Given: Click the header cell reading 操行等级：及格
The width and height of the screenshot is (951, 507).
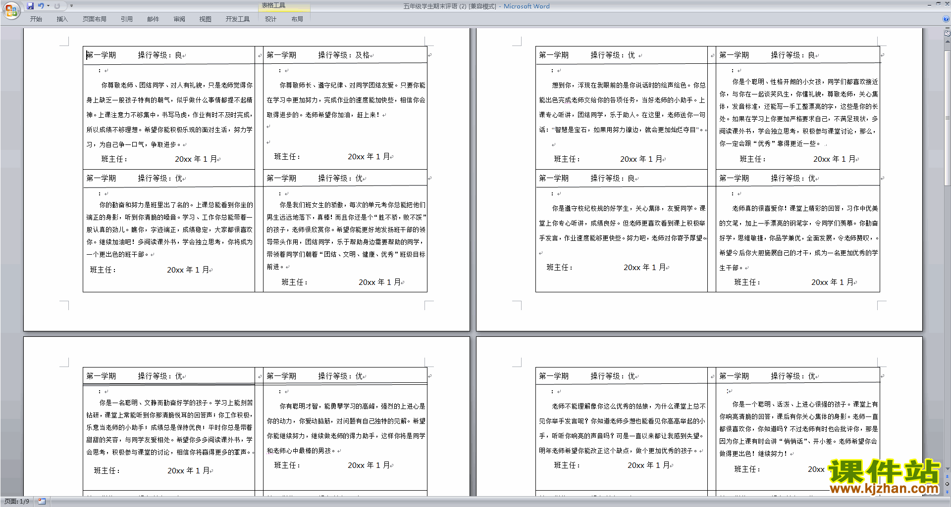Looking at the screenshot, I should tap(345, 55).
